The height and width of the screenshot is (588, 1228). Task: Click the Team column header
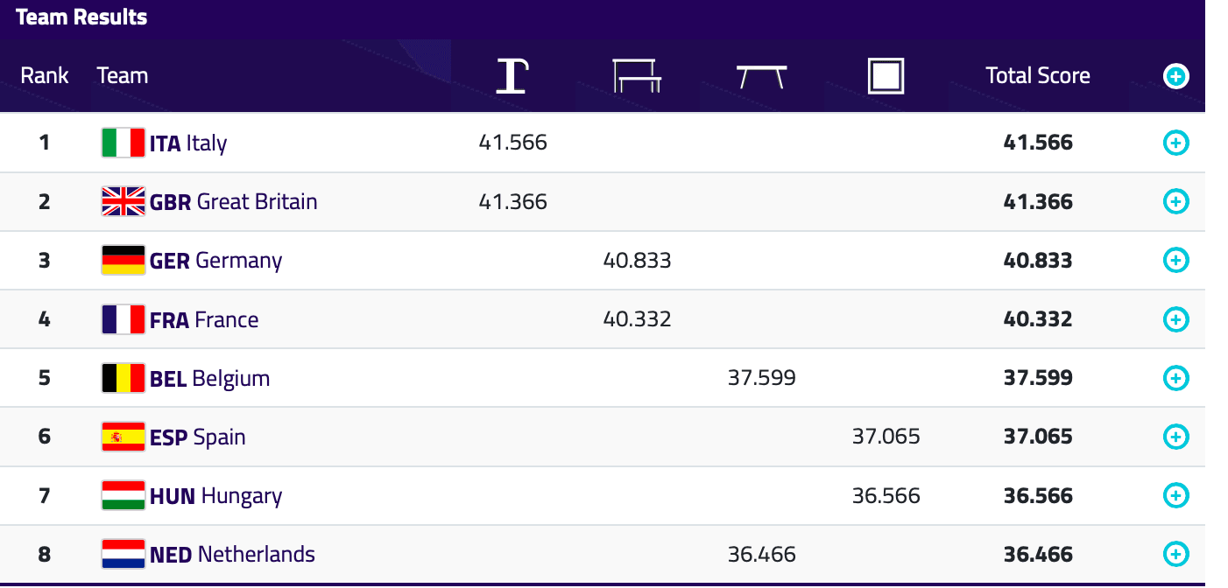click(123, 76)
